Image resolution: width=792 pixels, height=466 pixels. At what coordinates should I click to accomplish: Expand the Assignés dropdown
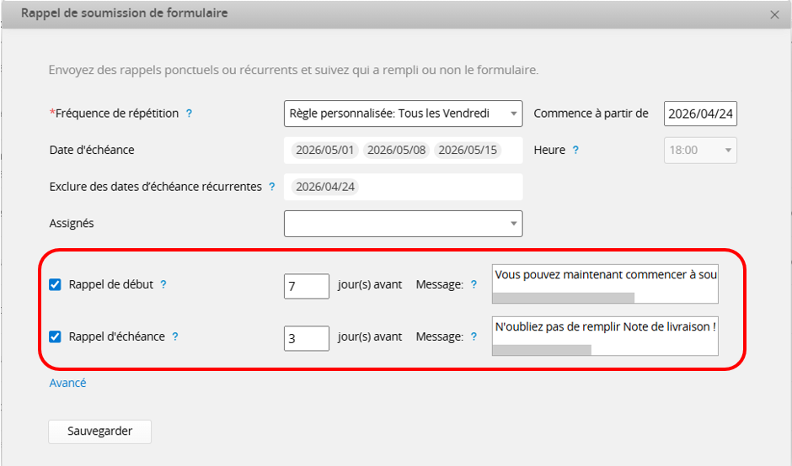[403, 224]
